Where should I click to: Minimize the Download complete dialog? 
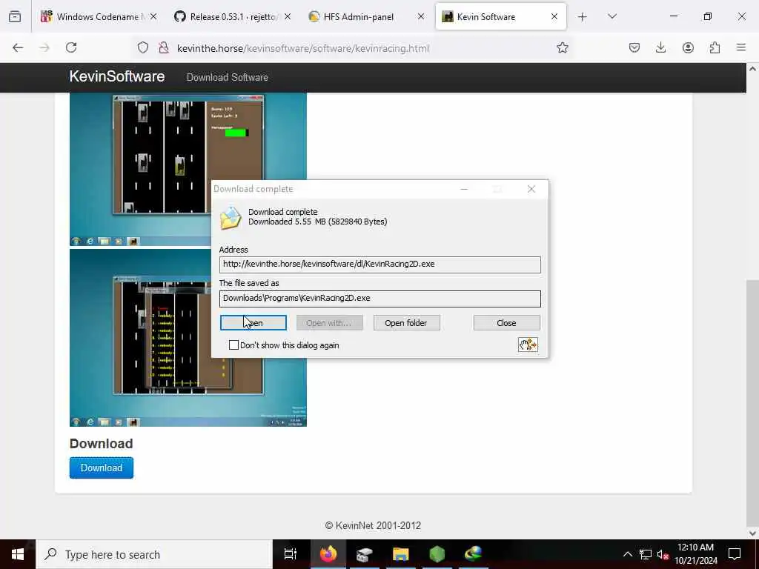click(x=464, y=189)
